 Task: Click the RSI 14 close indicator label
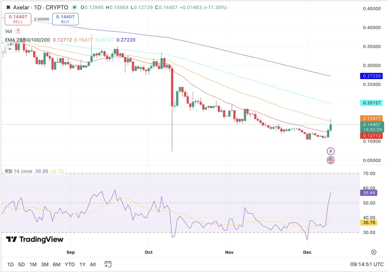click(x=19, y=171)
